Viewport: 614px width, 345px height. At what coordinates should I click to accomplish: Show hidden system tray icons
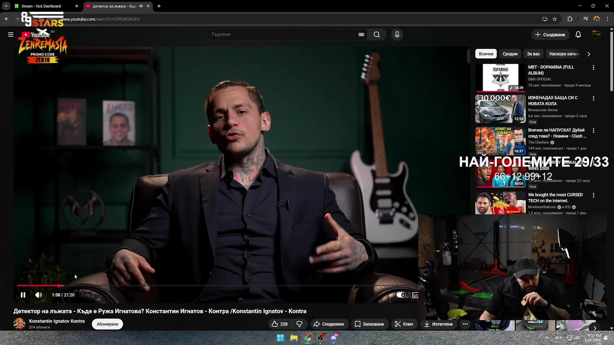547,338
